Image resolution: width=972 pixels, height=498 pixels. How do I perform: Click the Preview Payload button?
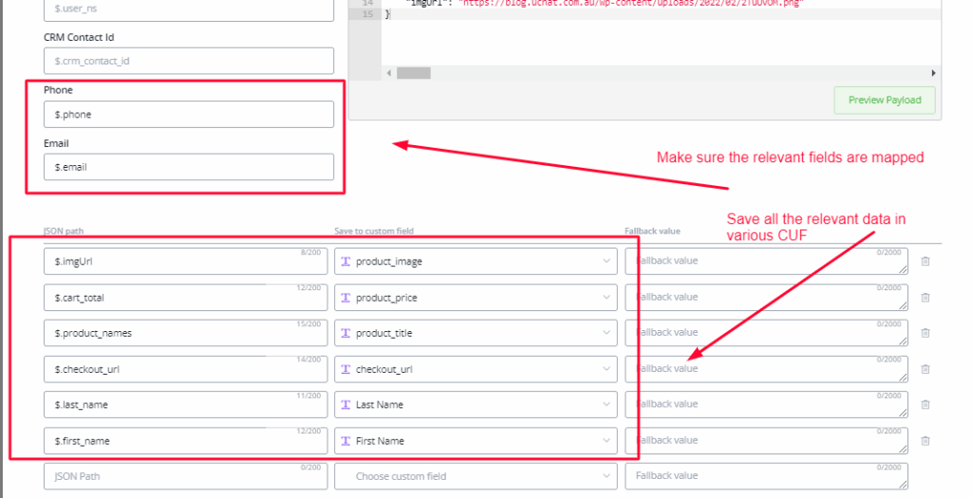tap(884, 101)
